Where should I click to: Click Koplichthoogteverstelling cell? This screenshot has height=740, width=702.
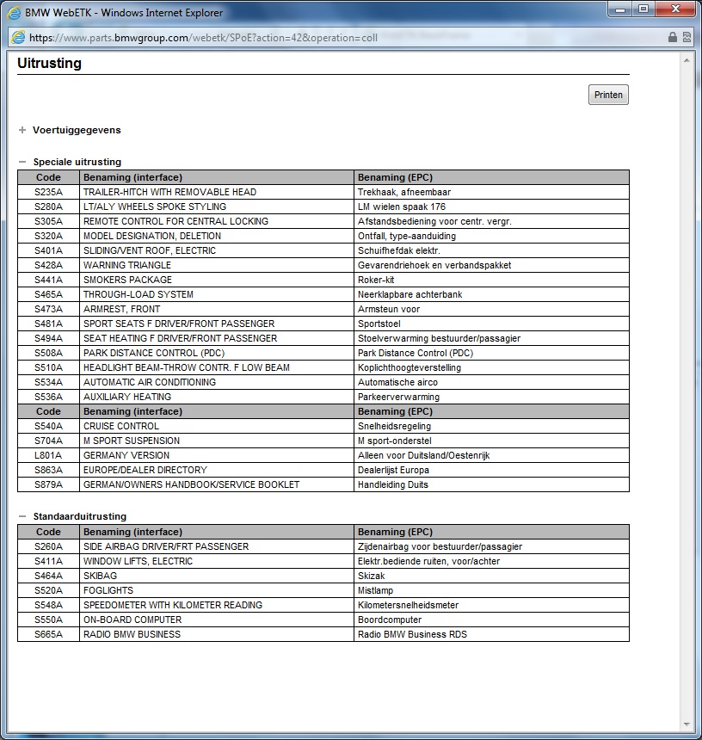(x=491, y=367)
